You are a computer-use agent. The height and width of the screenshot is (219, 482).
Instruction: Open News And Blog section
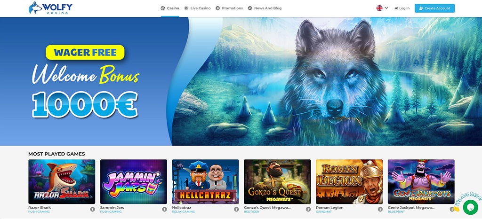point(265,8)
